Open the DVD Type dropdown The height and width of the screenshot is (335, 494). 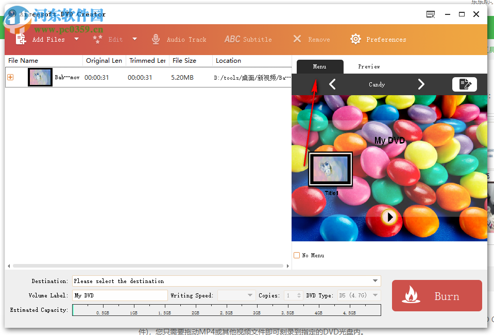(375, 295)
